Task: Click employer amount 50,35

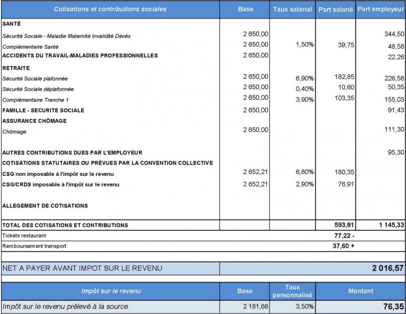Action: coord(396,87)
